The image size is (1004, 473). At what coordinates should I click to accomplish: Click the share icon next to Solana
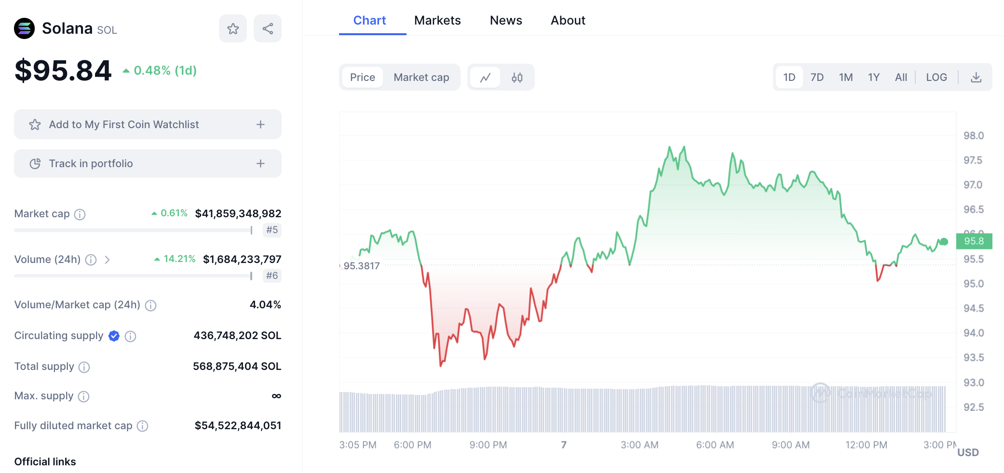pos(268,29)
